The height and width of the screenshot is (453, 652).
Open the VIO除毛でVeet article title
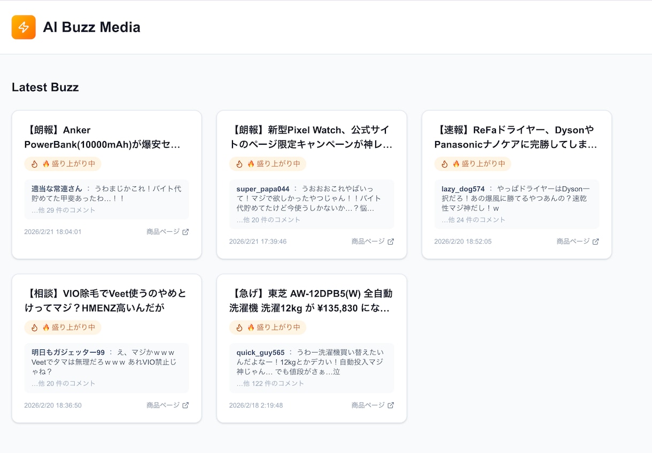coord(106,301)
